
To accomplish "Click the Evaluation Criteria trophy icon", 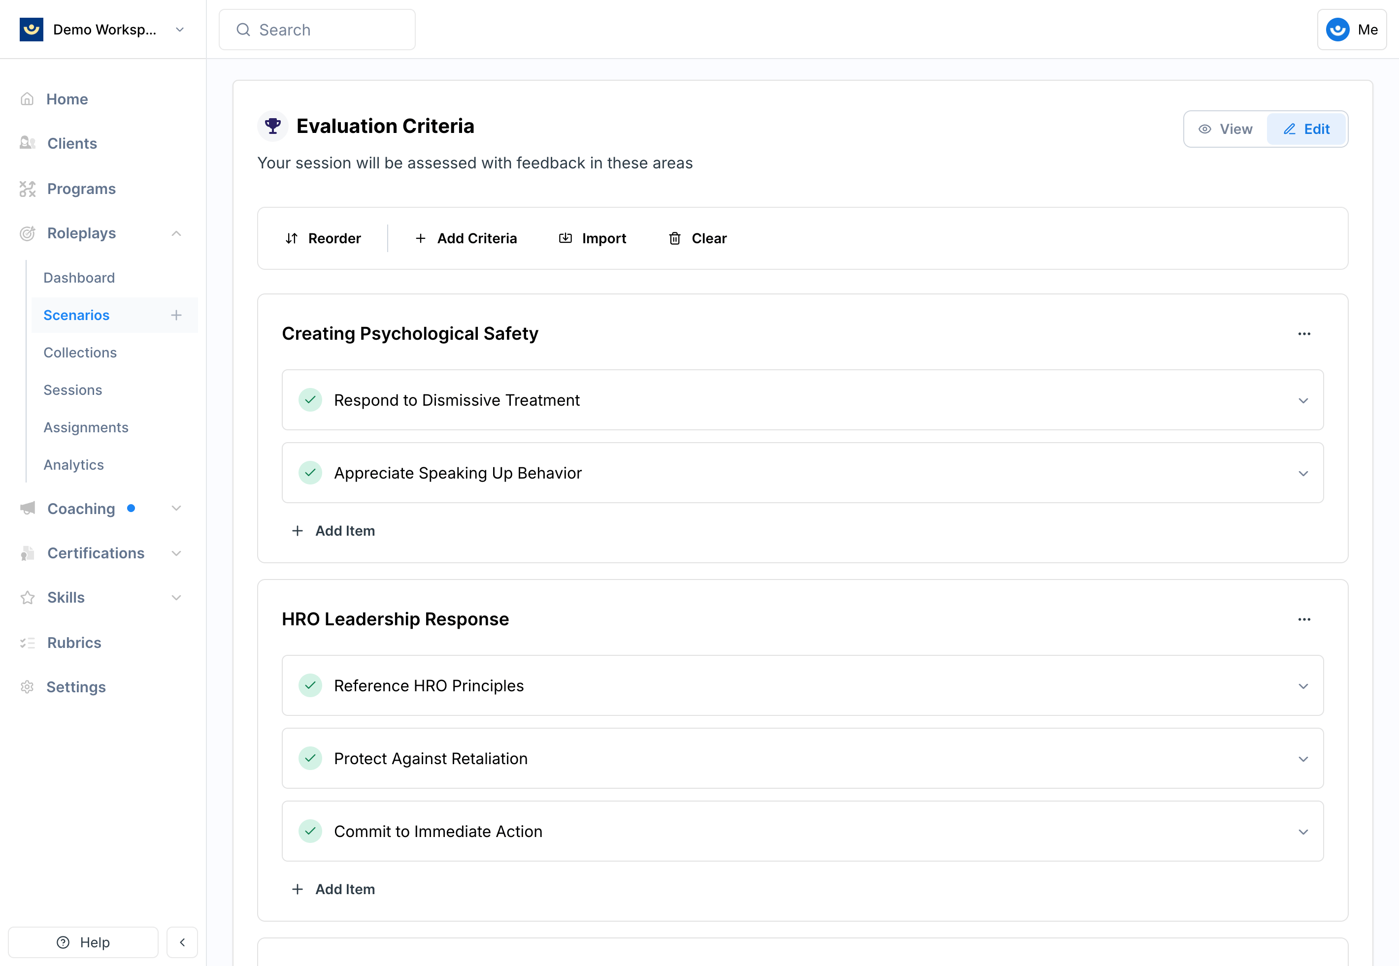I will coord(273,126).
